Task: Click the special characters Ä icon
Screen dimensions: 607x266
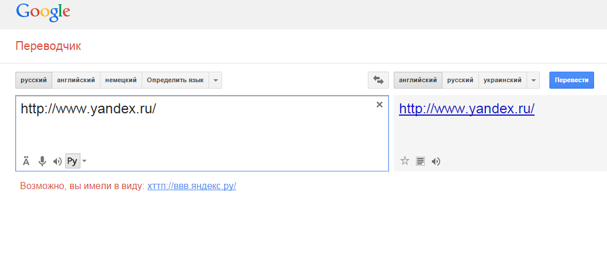Action: coord(26,161)
